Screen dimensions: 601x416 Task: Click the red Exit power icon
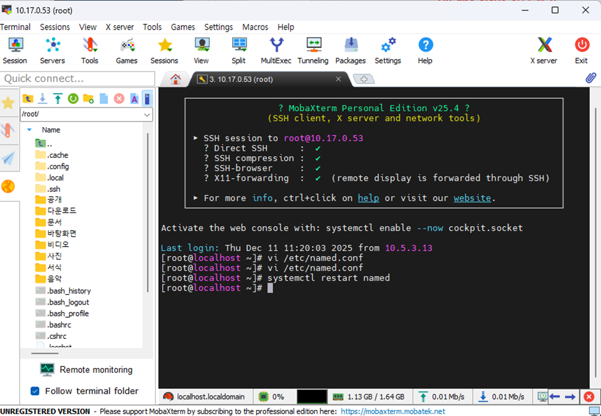pos(581,51)
